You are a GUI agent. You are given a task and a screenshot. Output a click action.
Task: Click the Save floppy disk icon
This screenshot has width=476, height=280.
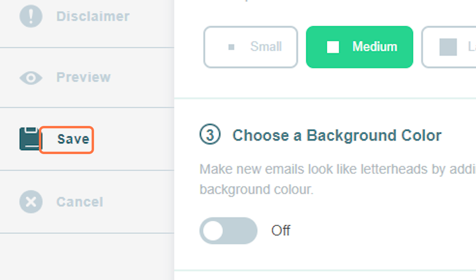click(x=30, y=139)
